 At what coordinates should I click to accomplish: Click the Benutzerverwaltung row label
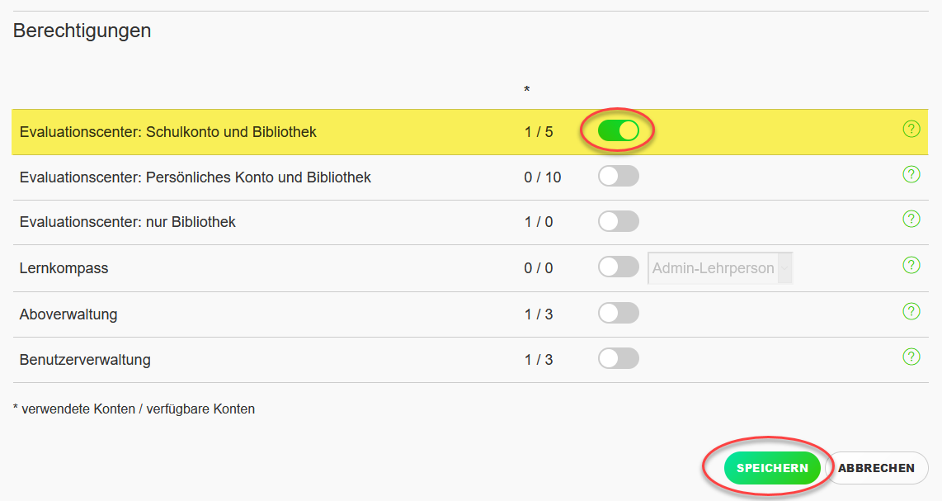click(85, 360)
